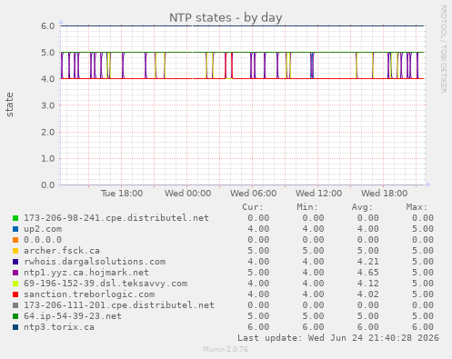Select the legend label archer.fsck.ca
This screenshot has width=452, height=359.
(62, 251)
